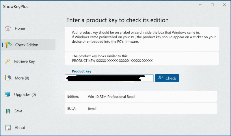Click the Save floppy disk icon
The width and height of the screenshot is (231, 136).
[8, 111]
